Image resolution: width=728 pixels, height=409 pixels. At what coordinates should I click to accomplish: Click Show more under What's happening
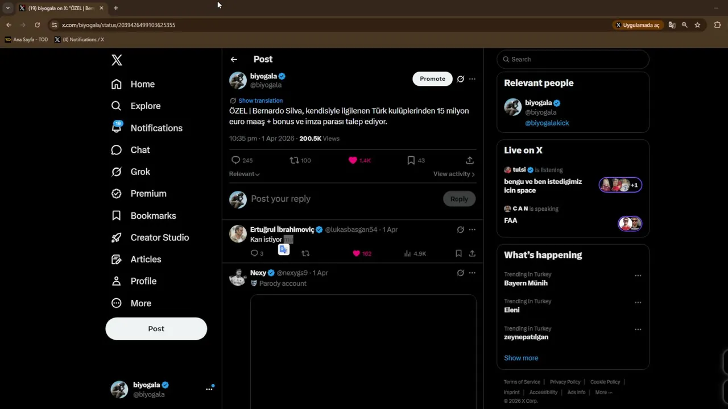tap(521, 358)
